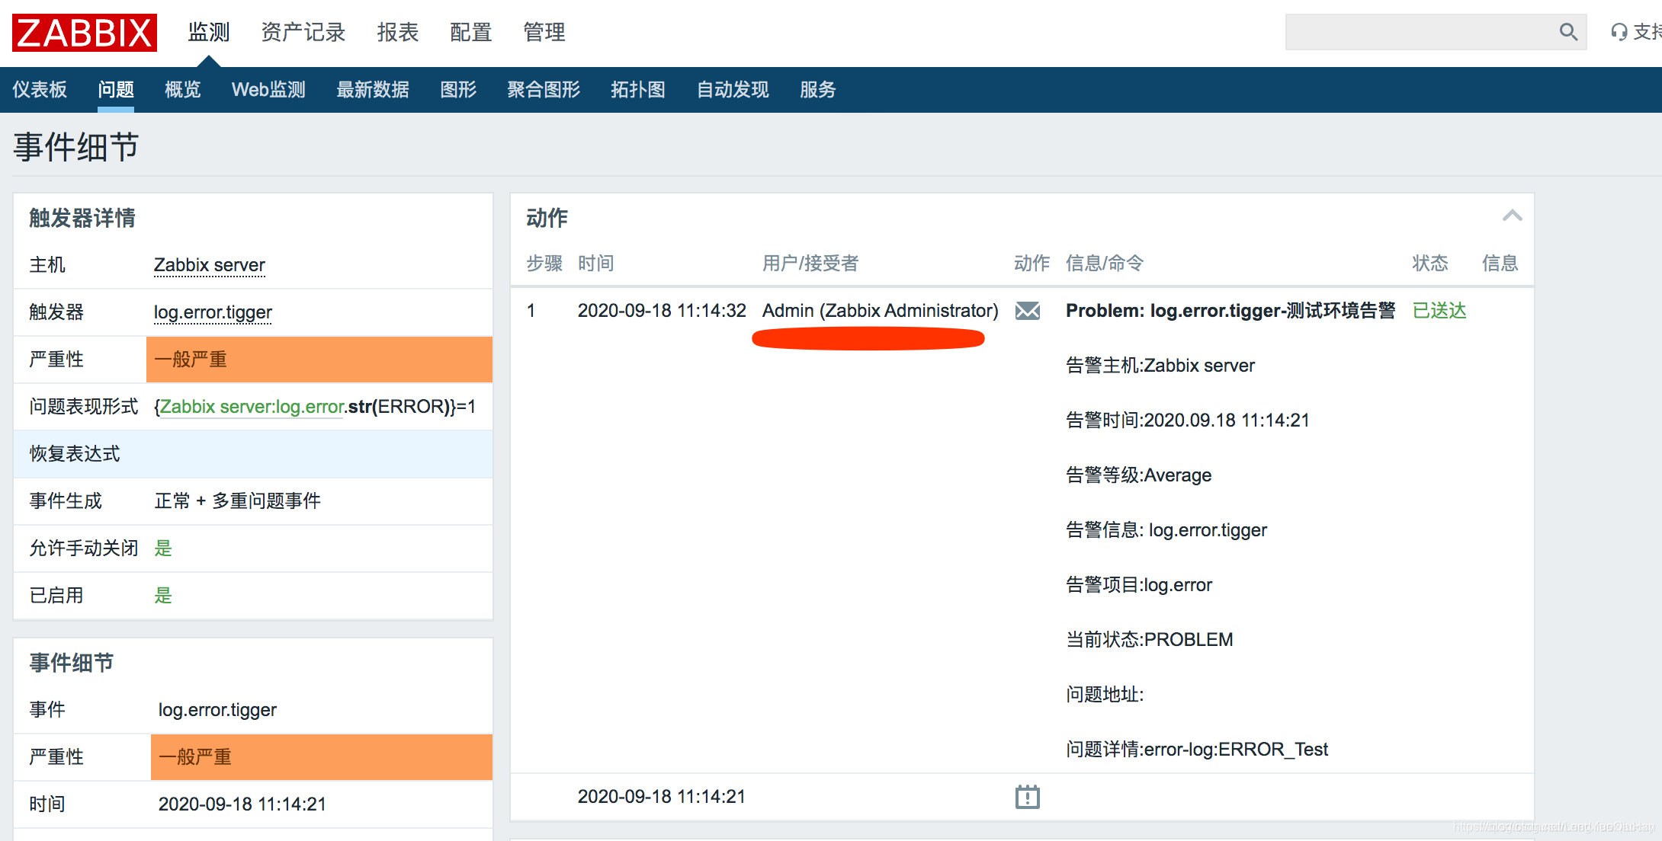Click the Problem: log.error.tigger message title

point(1230,311)
